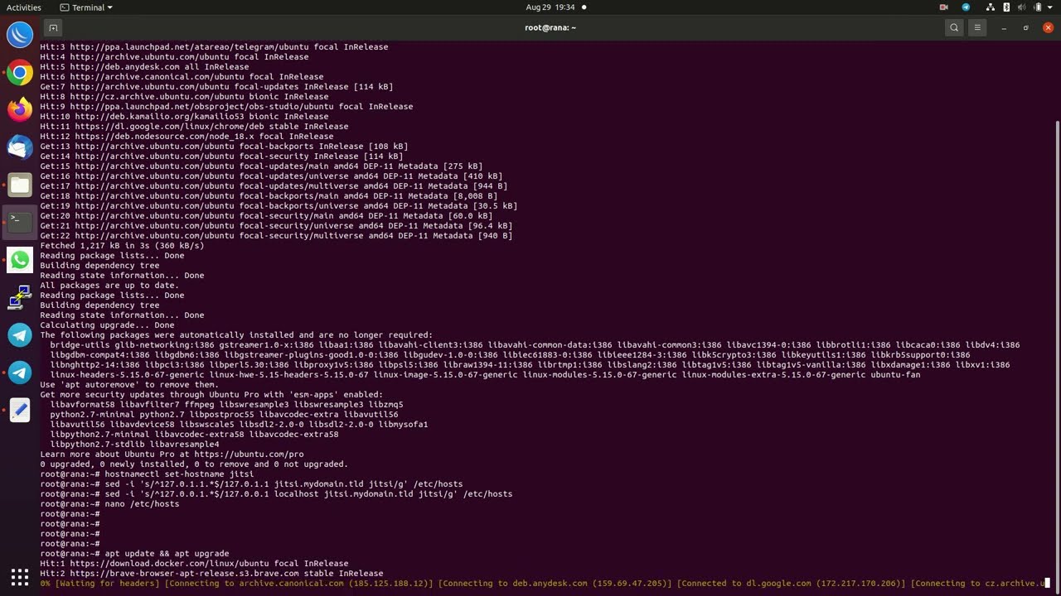This screenshot has width=1061, height=596.
Task: Click the Hit:10 deb.kamailio.org line
Action: [184, 117]
